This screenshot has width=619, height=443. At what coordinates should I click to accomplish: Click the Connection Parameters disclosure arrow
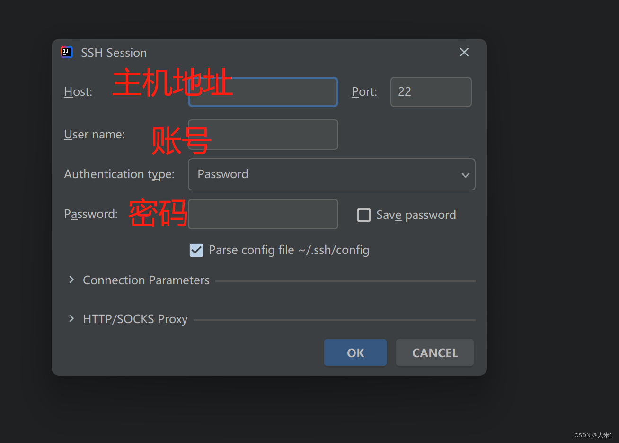(x=71, y=280)
